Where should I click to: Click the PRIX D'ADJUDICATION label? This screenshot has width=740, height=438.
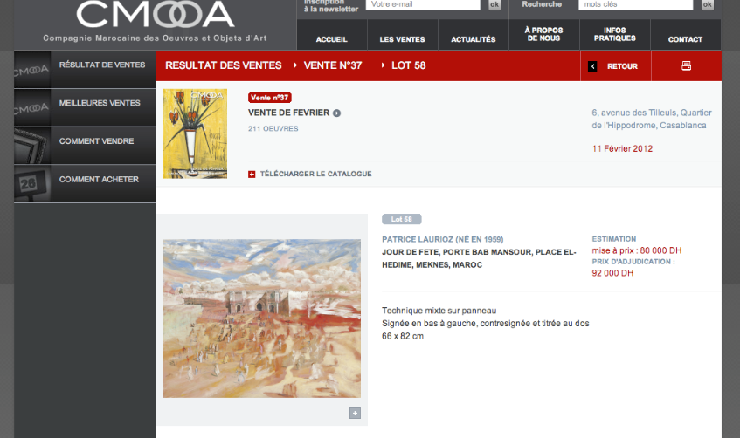point(633,262)
